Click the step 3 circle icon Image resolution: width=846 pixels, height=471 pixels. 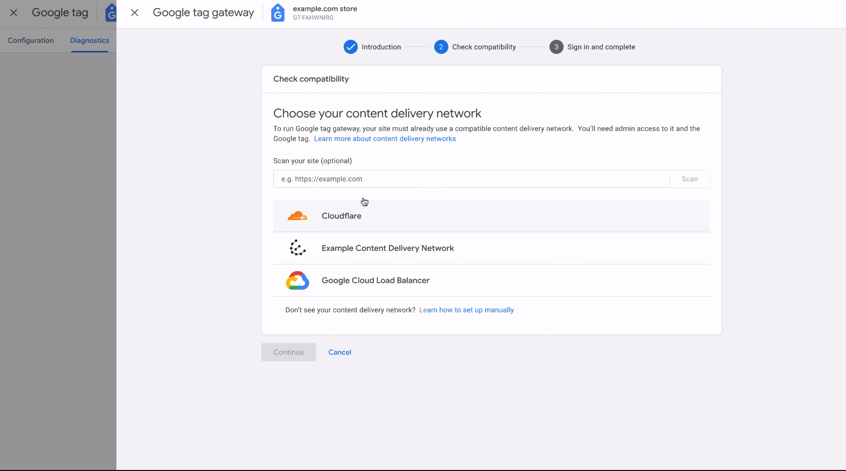pos(556,47)
